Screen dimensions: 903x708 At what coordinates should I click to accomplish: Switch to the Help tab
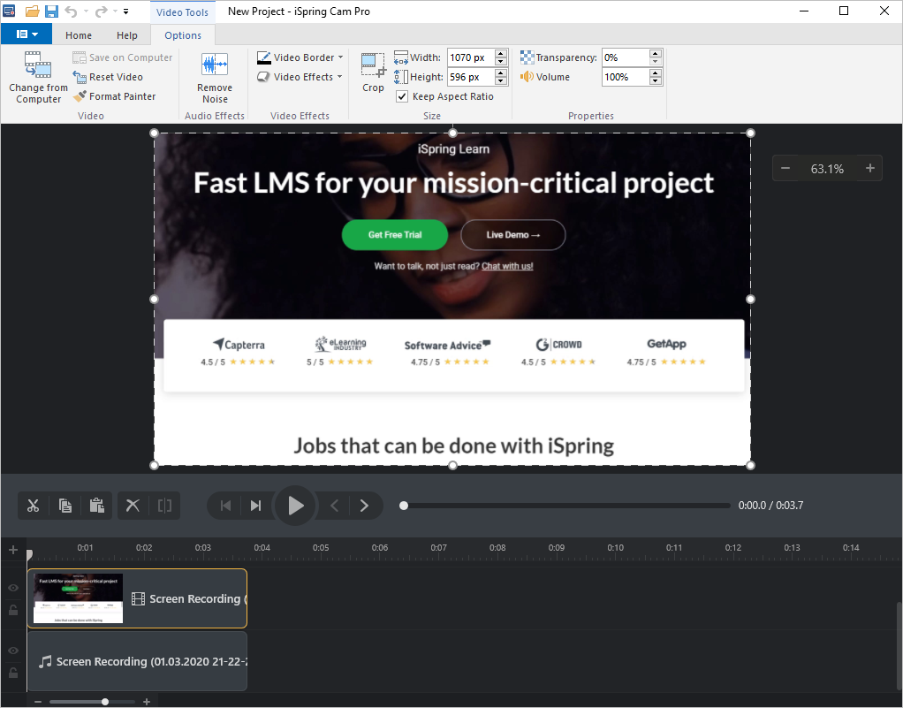pos(126,35)
